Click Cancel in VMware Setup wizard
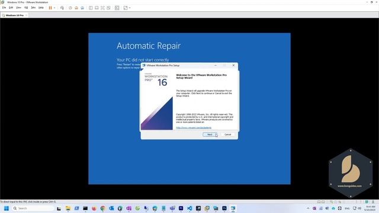Viewport: 379px width, 213px height. (x=227, y=134)
